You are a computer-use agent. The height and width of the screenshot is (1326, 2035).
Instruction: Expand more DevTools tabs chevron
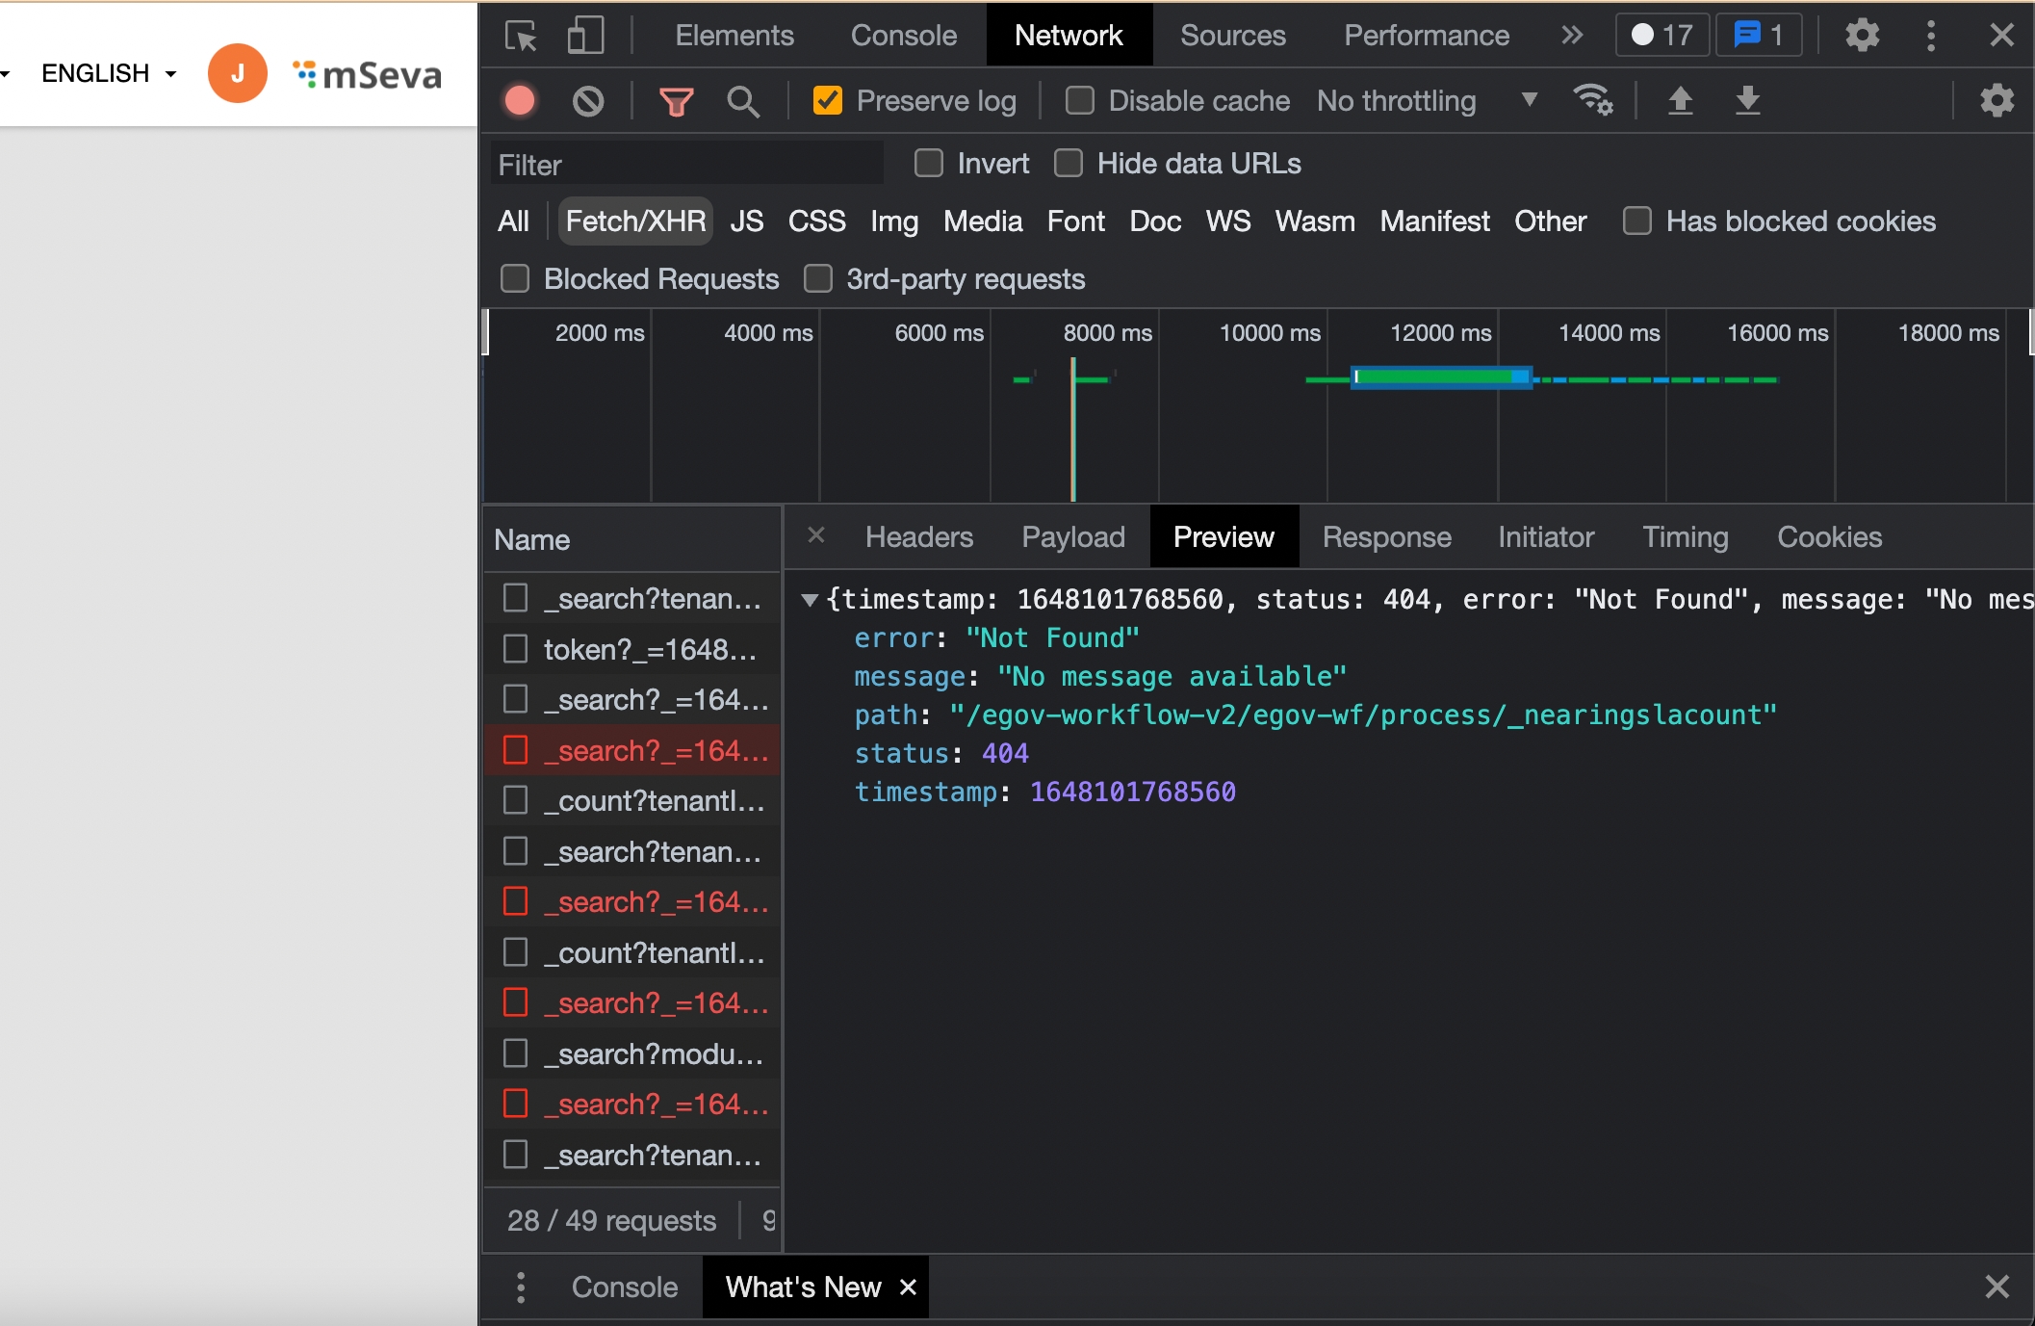[1571, 36]
